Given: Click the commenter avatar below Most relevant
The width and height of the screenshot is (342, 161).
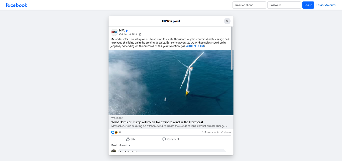Looking at the screenshot, I should click(114, 151).
